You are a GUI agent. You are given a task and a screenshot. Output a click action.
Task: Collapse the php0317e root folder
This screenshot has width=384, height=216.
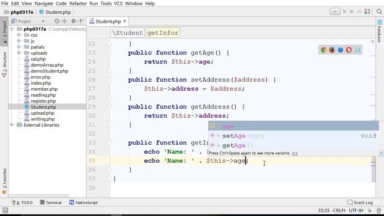click(x=11, y=29)
